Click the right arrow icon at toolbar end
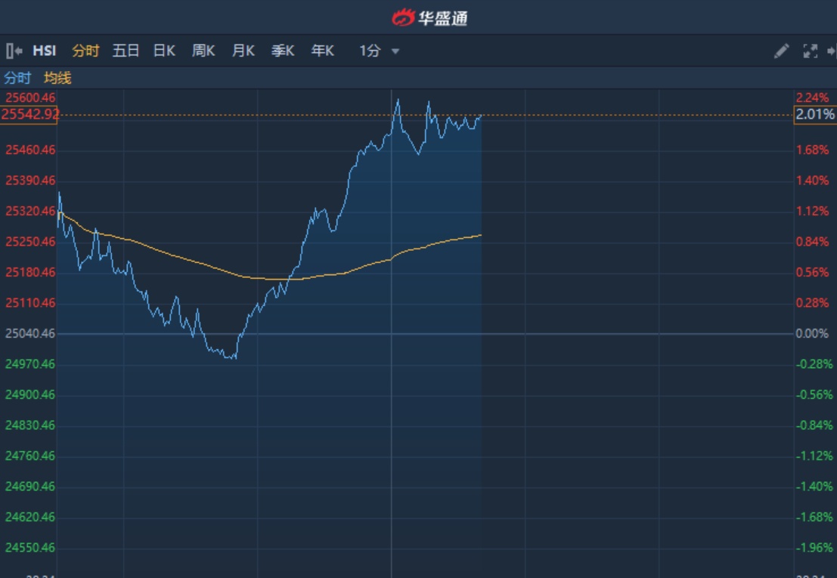This screenshot has height=578, width=837. [x=832, y=51]
